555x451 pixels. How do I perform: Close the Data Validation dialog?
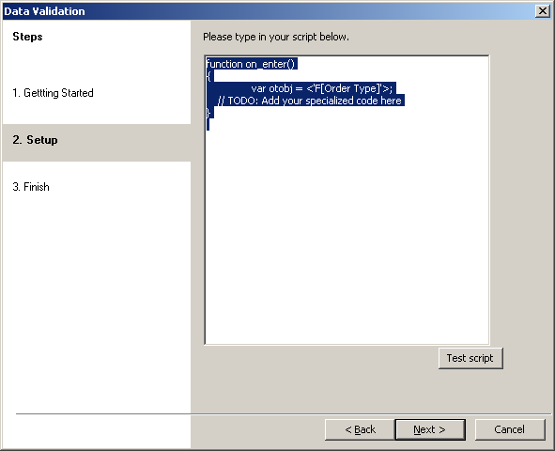542,11
